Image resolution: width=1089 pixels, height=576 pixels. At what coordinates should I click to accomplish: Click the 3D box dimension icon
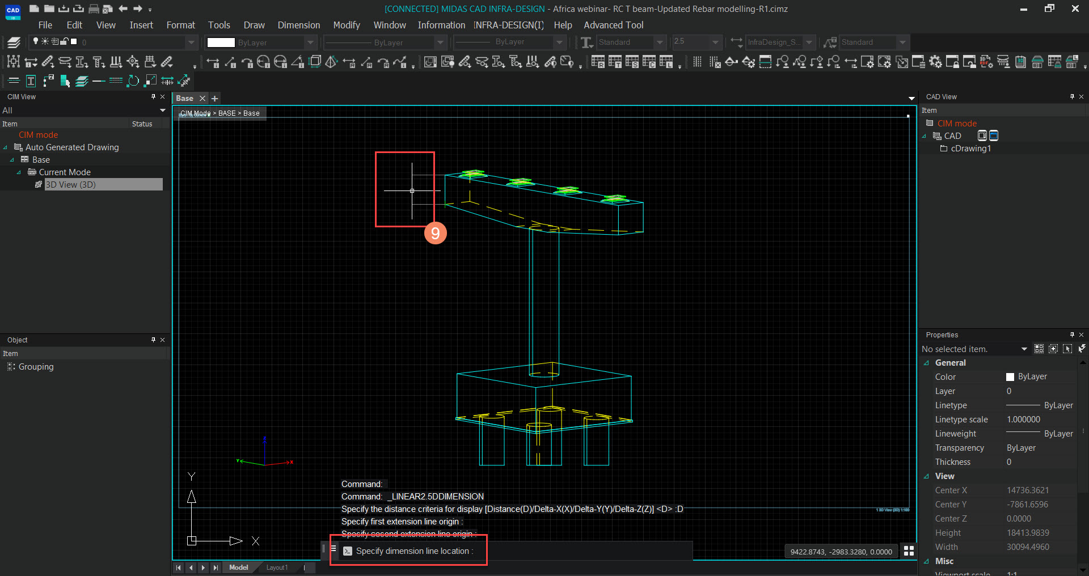pyautogui.click(x=315, y=62)
